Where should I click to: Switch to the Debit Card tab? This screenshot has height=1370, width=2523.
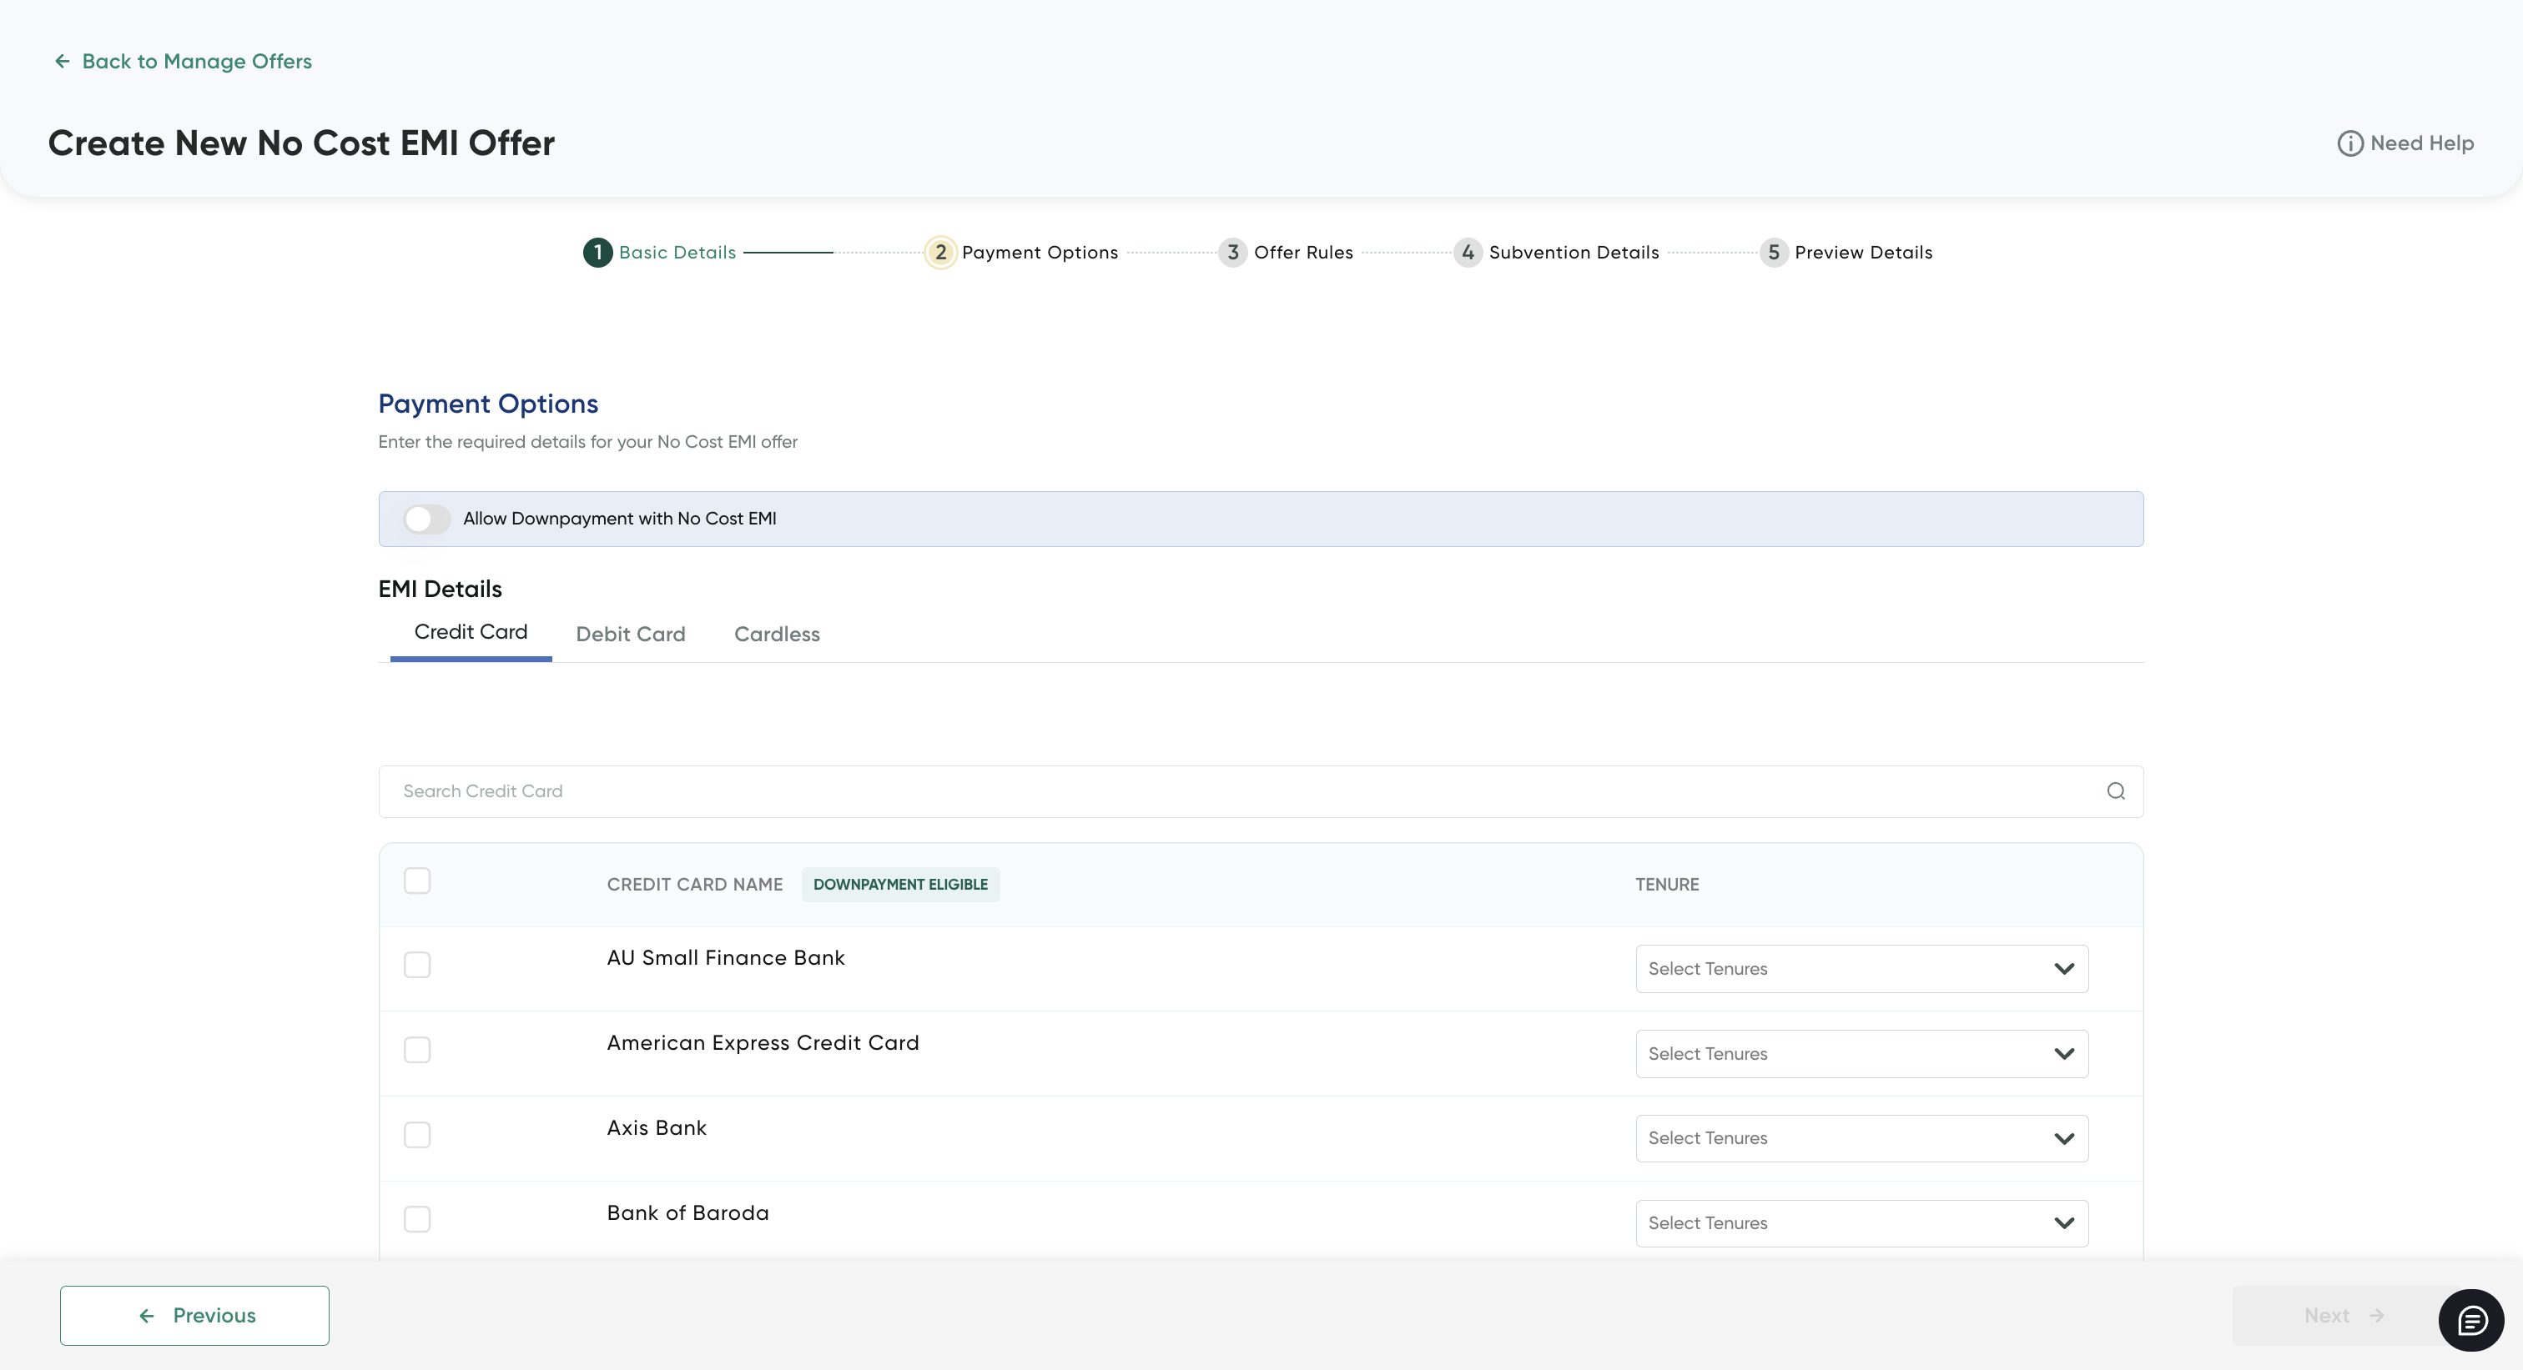(x=631, y=634)
